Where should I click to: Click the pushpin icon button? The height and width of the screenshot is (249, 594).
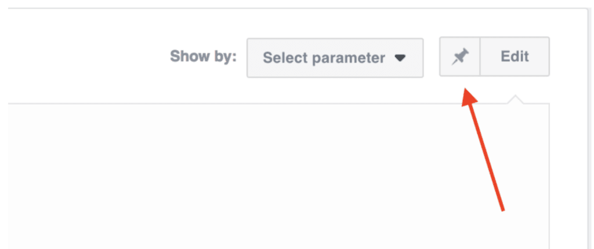459,56
